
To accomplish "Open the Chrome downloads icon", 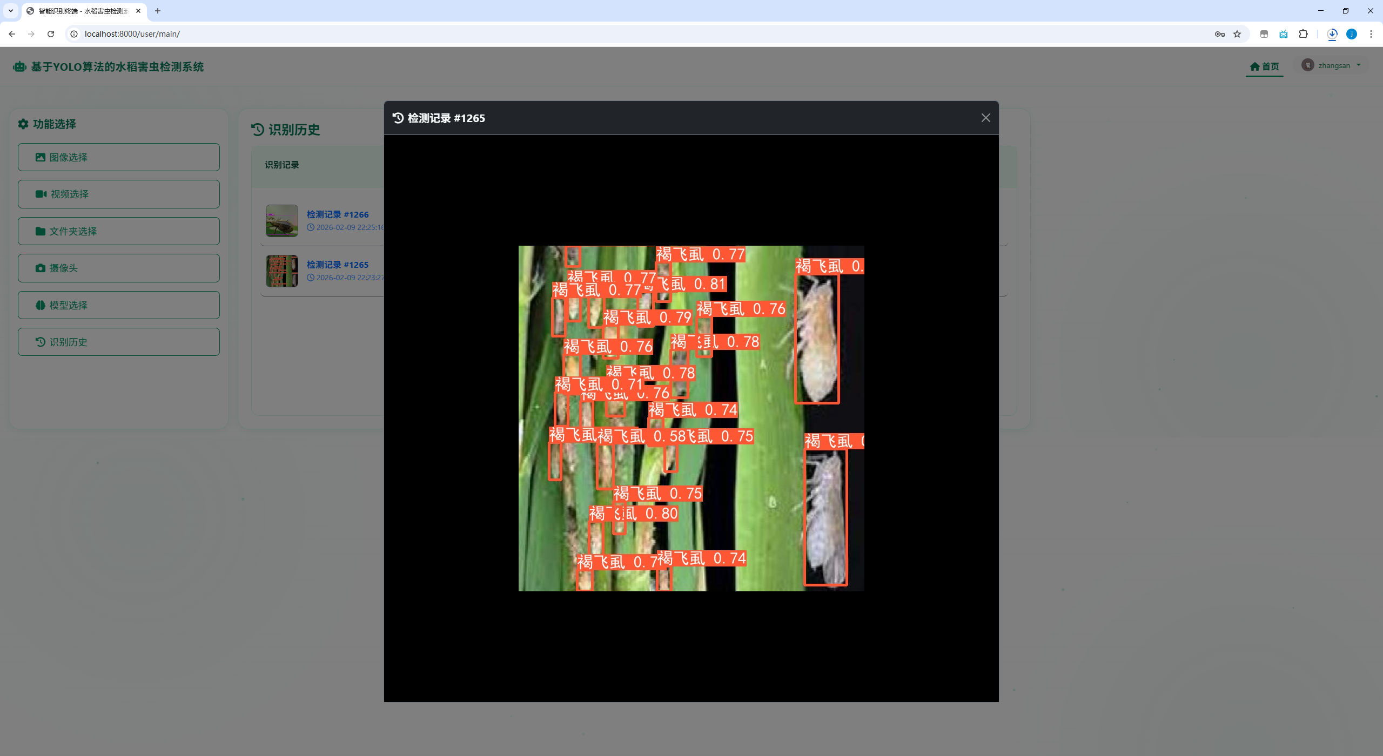I will tap(1332, 34).
